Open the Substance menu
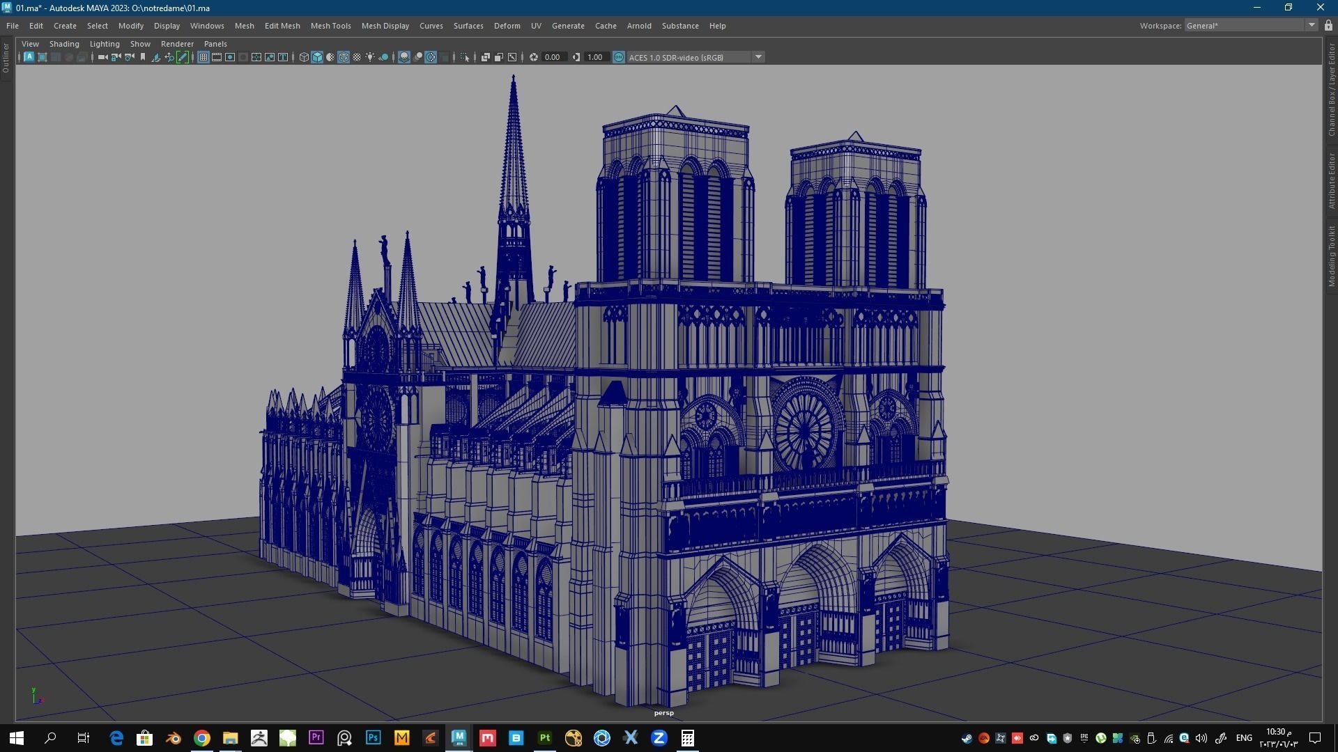 pos(680,26)
